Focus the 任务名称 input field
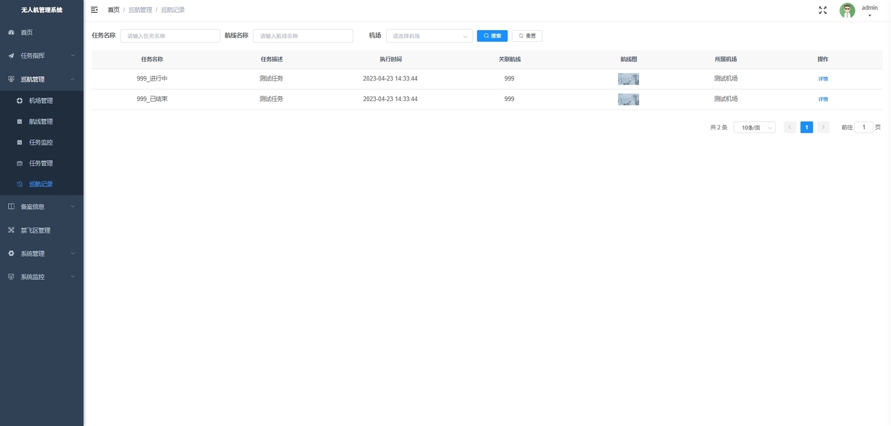 click(x=170, y=36)
